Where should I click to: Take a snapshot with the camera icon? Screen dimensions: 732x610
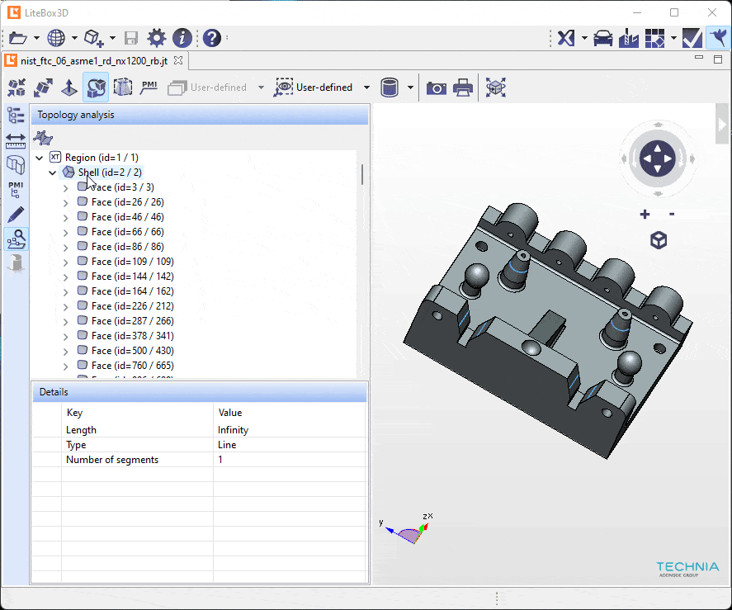coord(437,87)
